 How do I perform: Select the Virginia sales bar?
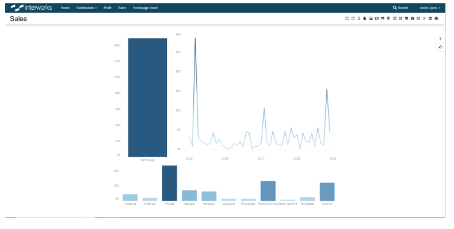point(327,192)
